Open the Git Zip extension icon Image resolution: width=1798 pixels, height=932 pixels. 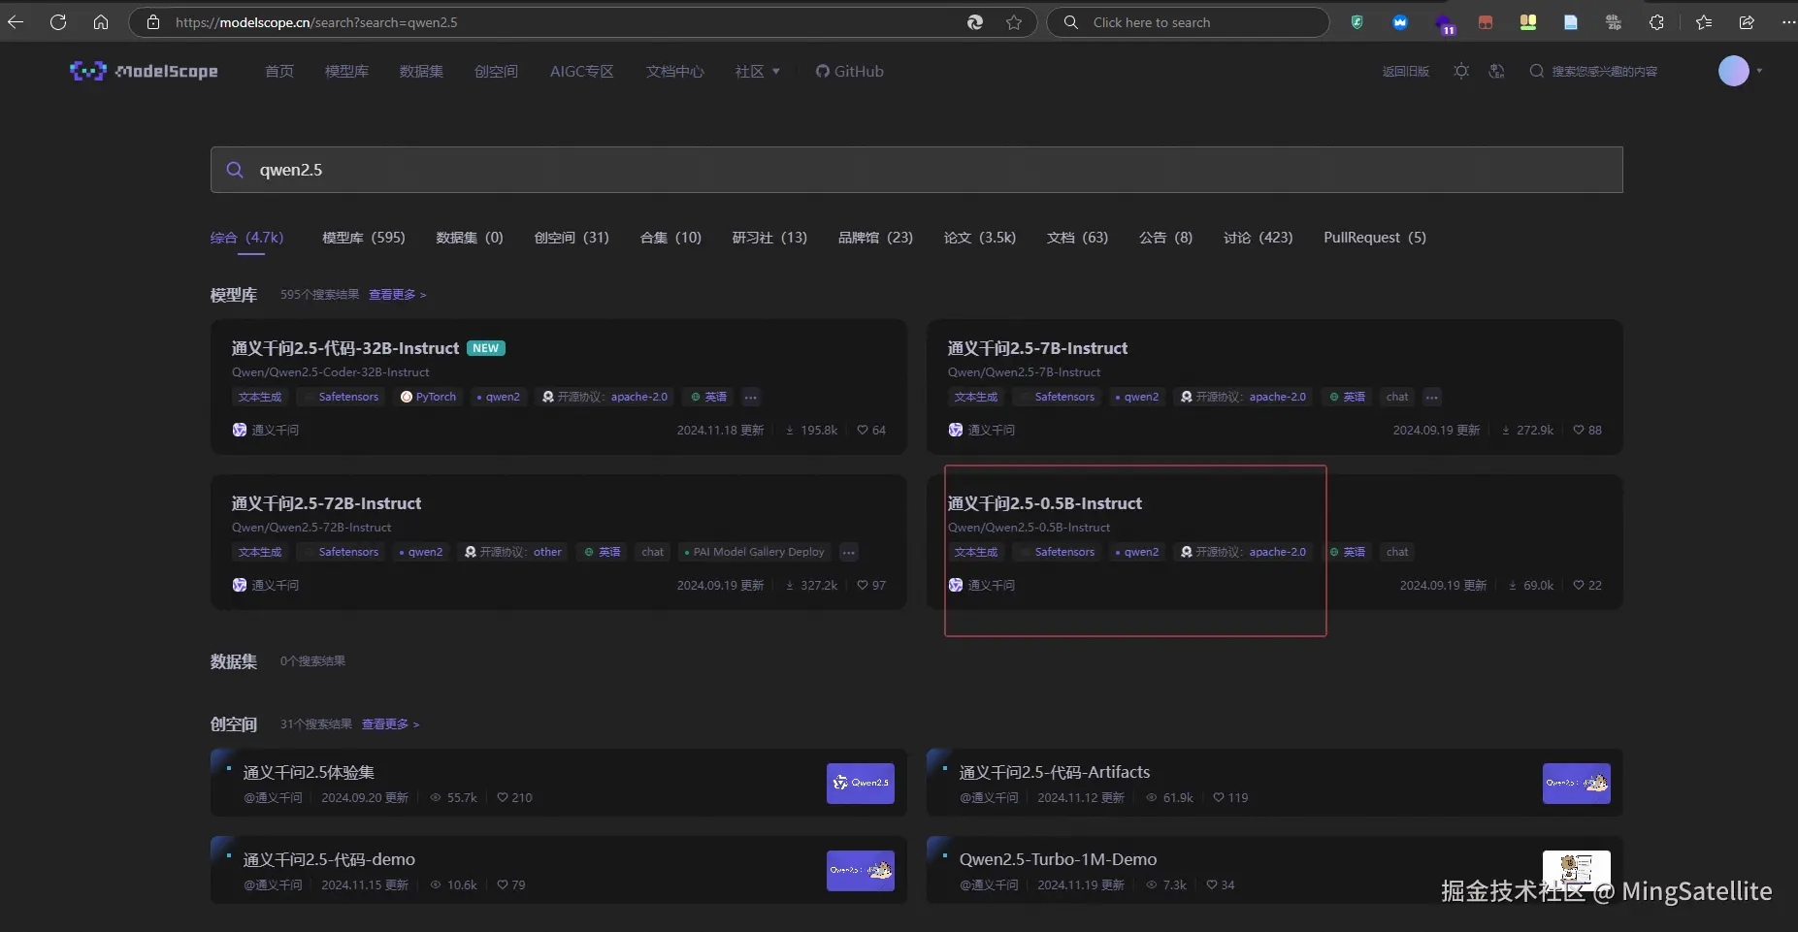click(1614, 22)
